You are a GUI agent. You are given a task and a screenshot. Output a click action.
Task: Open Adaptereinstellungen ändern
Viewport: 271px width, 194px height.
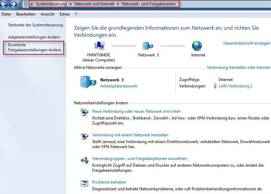point(34,37)
